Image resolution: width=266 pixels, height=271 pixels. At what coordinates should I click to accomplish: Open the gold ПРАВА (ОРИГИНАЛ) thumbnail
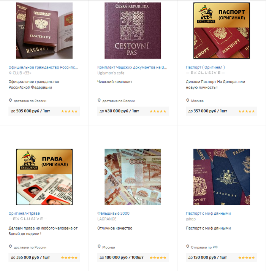click(44, 177)
